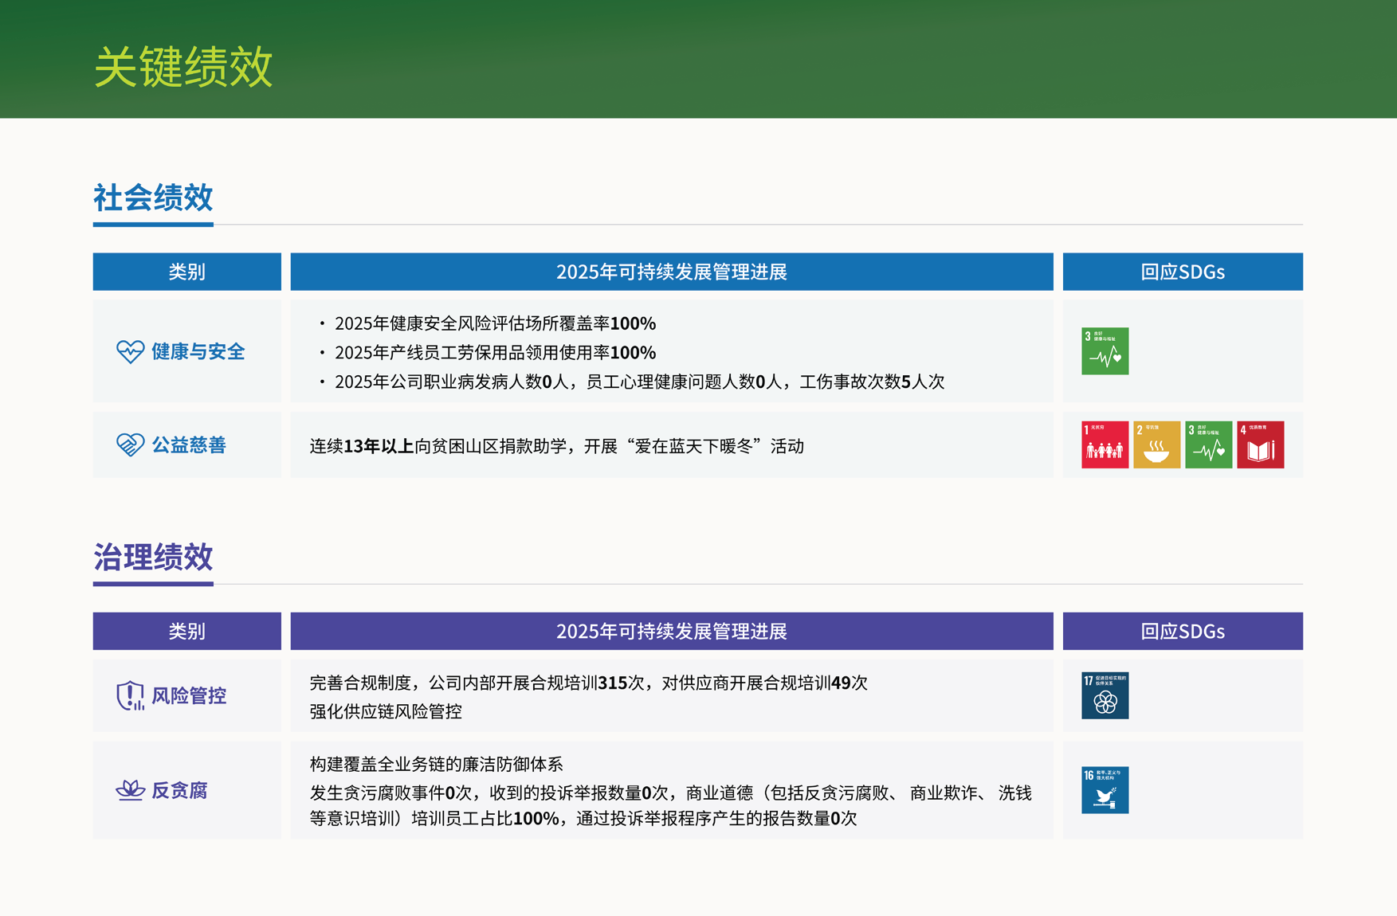Click the lotus icon beside 反贪腐
This screenshot has width=1397, height=916.
click(130, 790)
